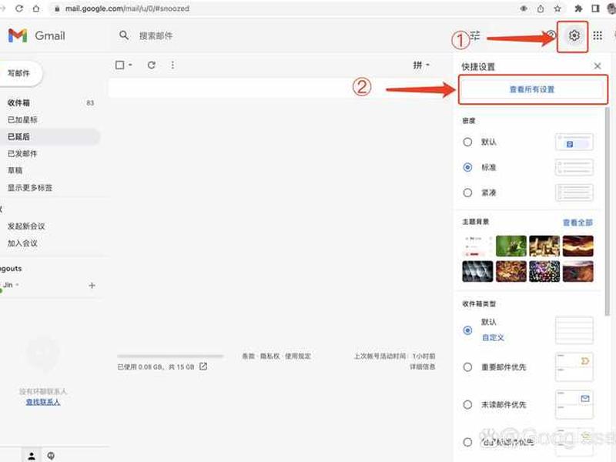616x462 pixels.
Task: Select the 标准 density option
Action: coord(467,167)
